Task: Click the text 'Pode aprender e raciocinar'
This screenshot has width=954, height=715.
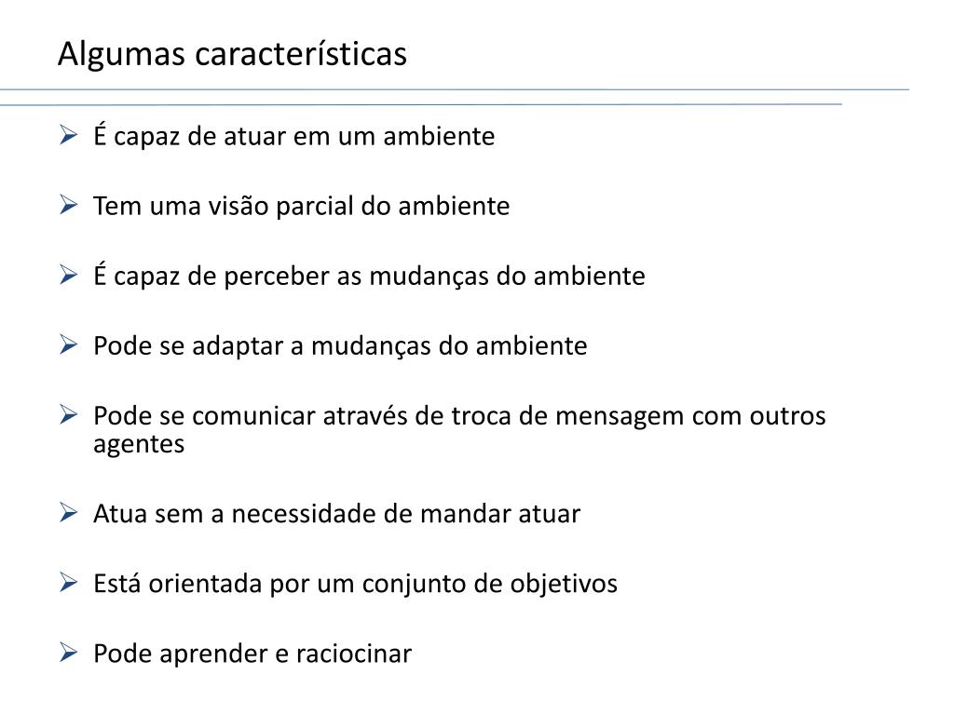Action: click(x=252, y=654)
